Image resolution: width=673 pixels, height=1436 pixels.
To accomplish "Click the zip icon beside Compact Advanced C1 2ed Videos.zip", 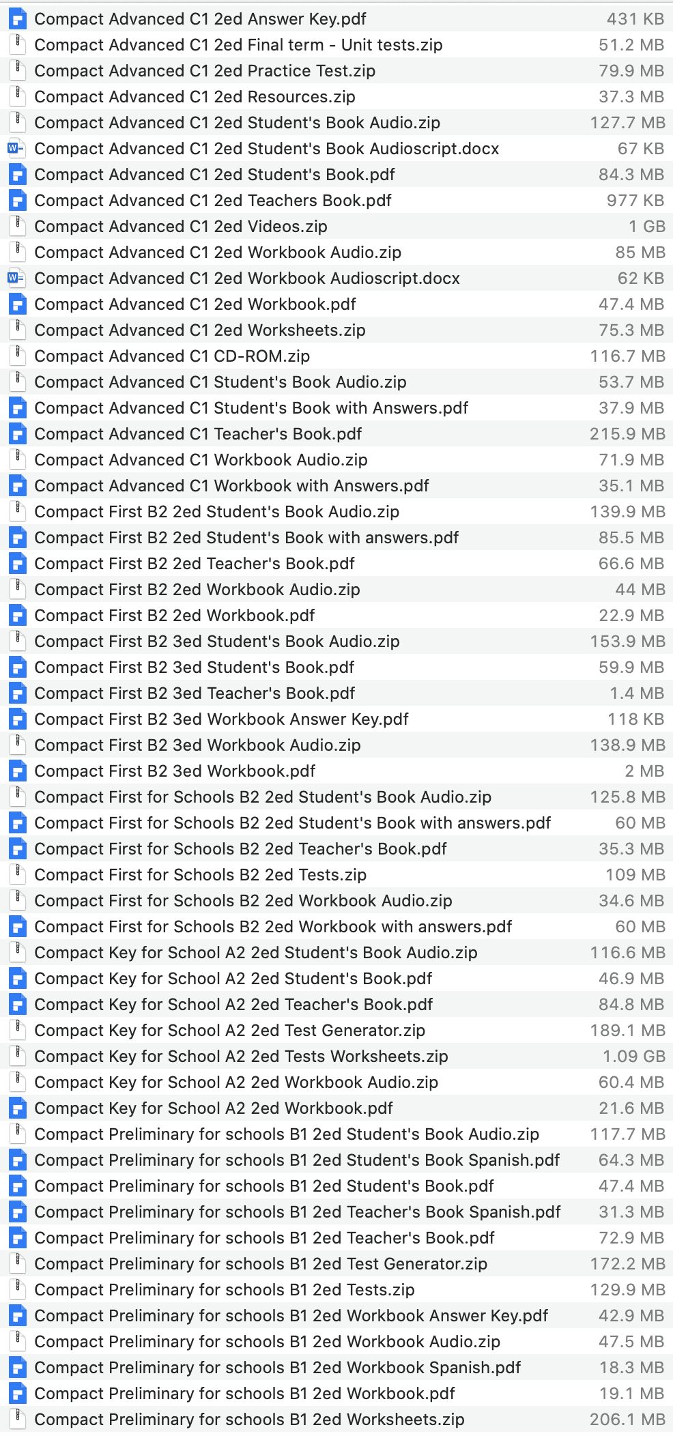I will [x=17, y=227].
